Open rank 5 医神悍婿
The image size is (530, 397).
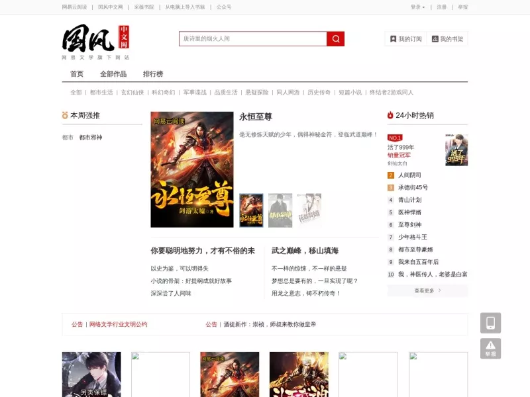point(409,212)
